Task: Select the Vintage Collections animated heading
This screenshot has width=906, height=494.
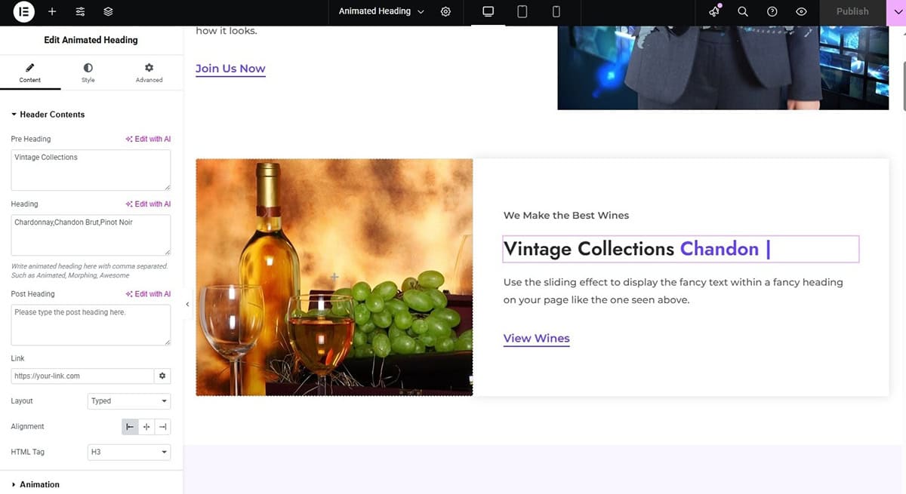Action: (x=680, y=249)
